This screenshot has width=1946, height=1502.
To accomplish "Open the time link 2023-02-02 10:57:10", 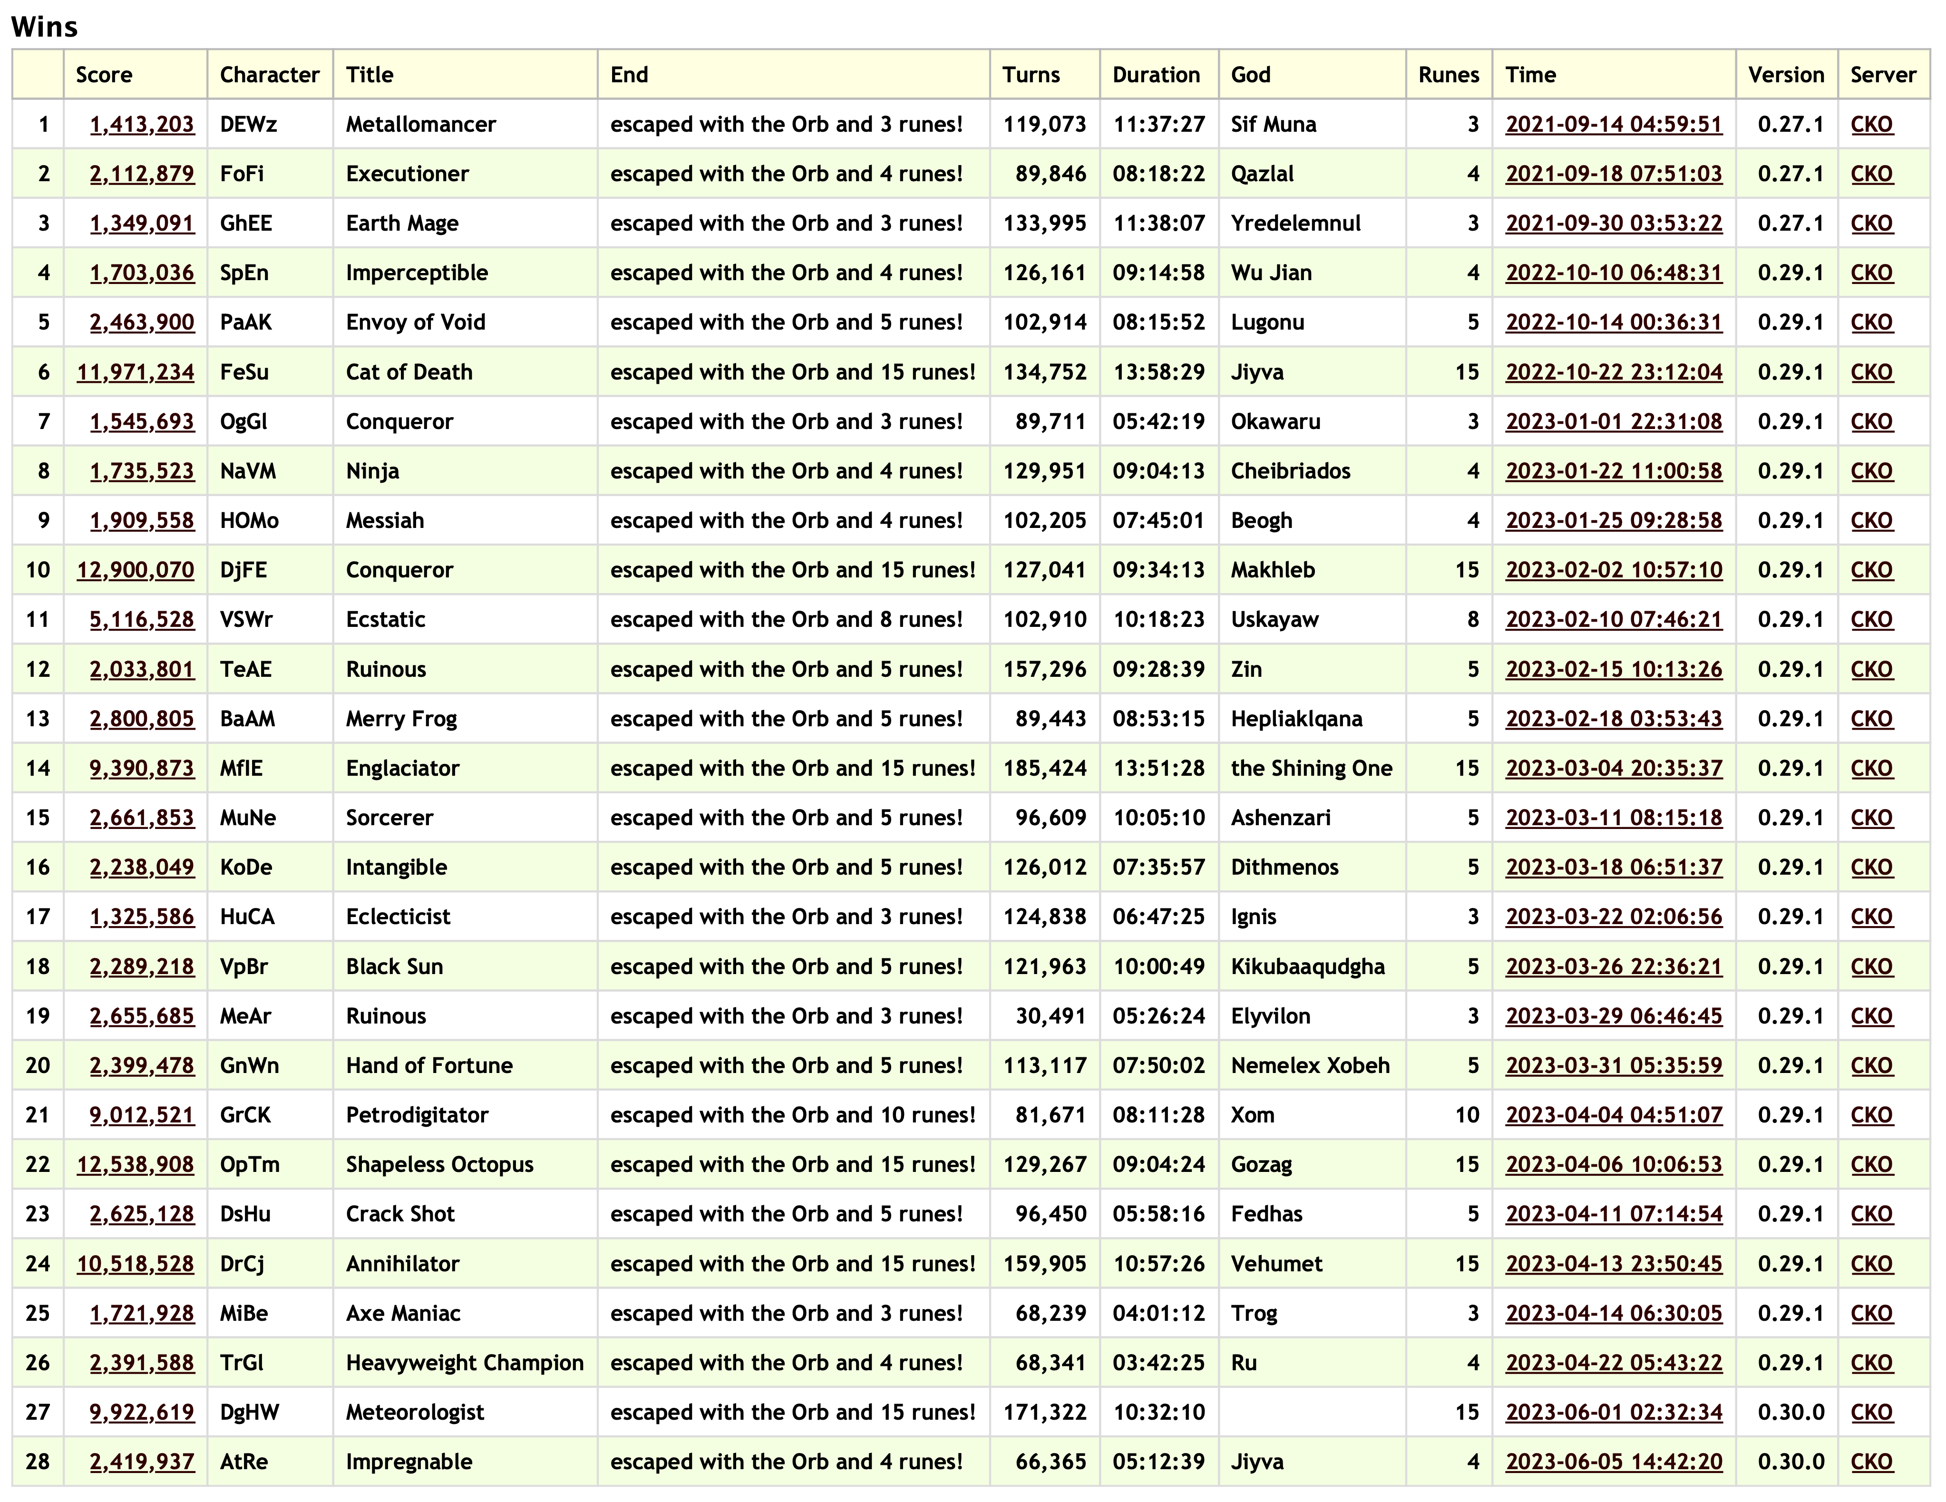I will 1614,569.
